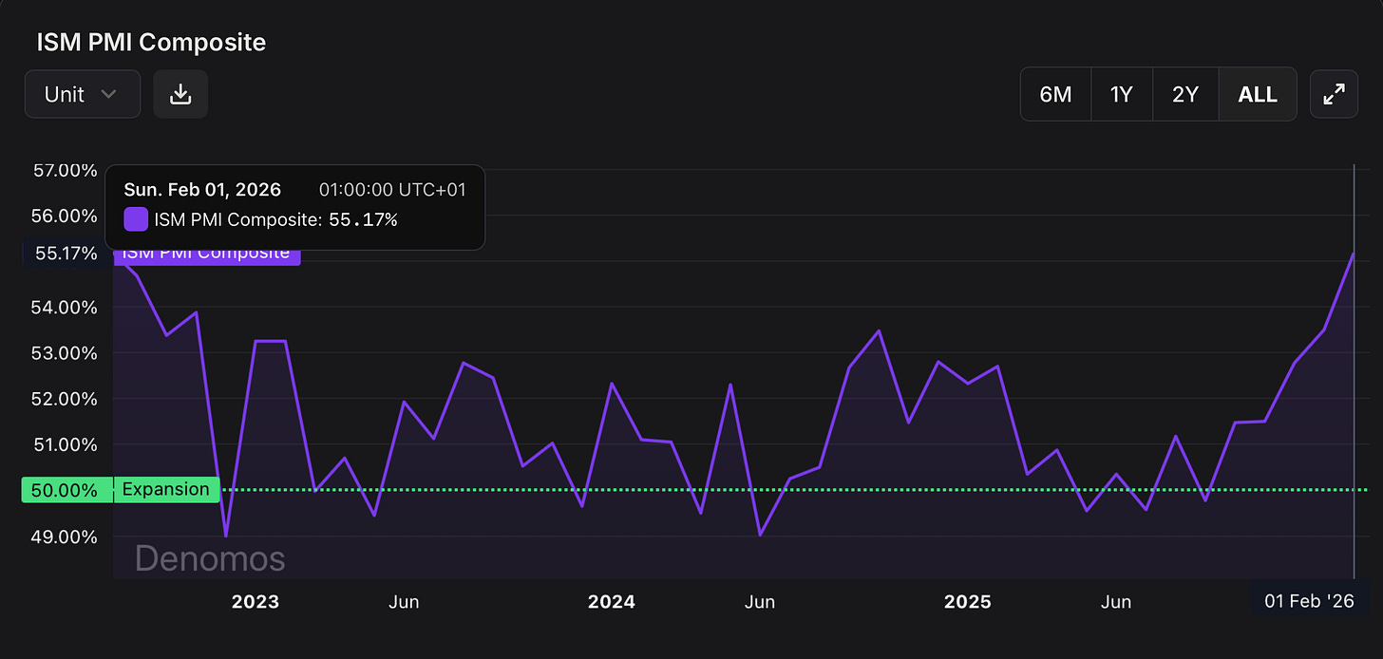Screen dimensions: 1383x659
Task: Click the 01 Feb '26 date marker
Action: click(x=1309, y=601)
